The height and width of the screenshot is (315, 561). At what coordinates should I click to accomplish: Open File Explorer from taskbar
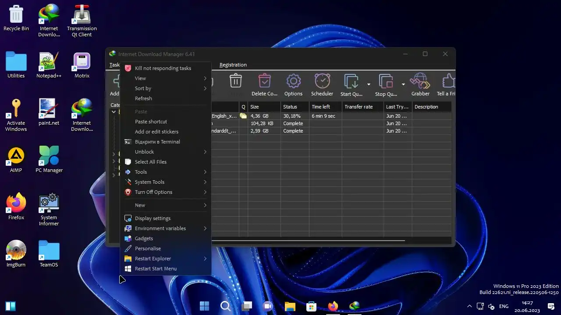point(290,306)
